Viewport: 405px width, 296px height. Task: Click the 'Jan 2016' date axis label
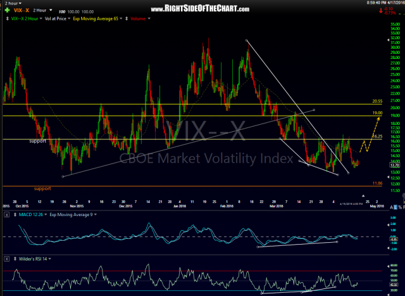click(179, 206)
